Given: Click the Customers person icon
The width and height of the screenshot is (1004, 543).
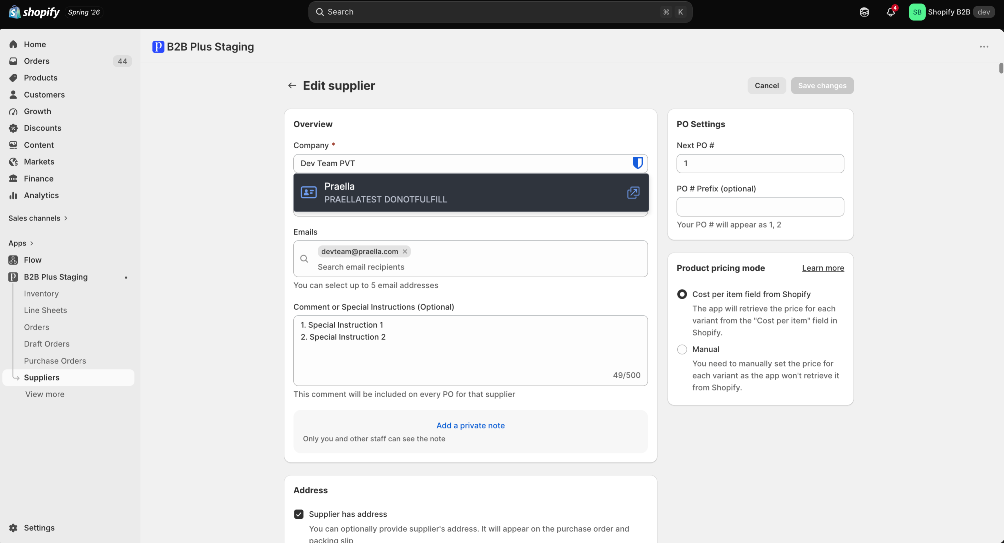Looking at the screenshot, I should (x=13, y=95).
